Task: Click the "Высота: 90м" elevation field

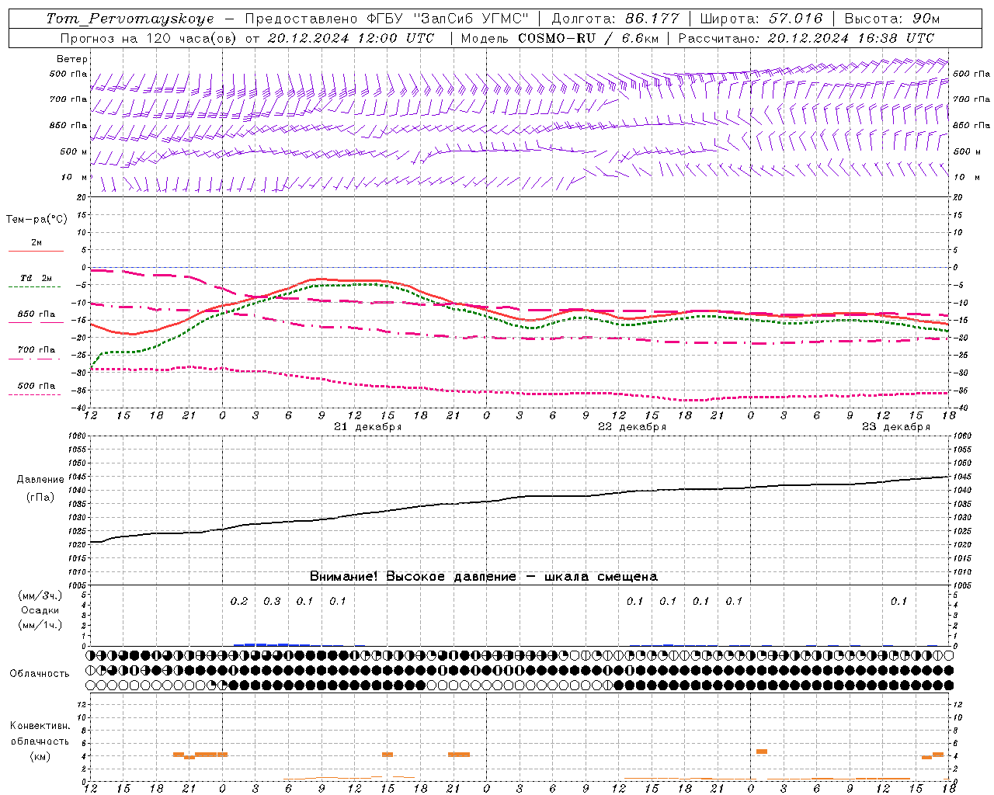Action: click(x=891, y=19)
